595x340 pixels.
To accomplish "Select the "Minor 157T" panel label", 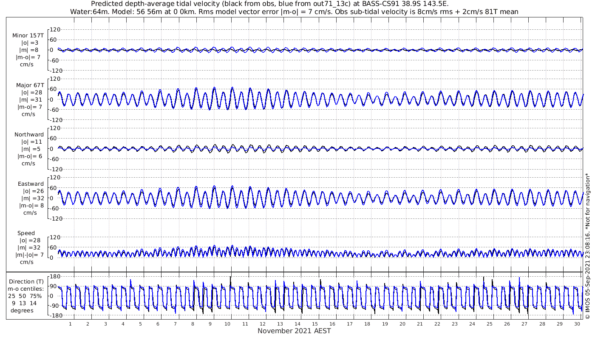I will [x=28, y=36].
